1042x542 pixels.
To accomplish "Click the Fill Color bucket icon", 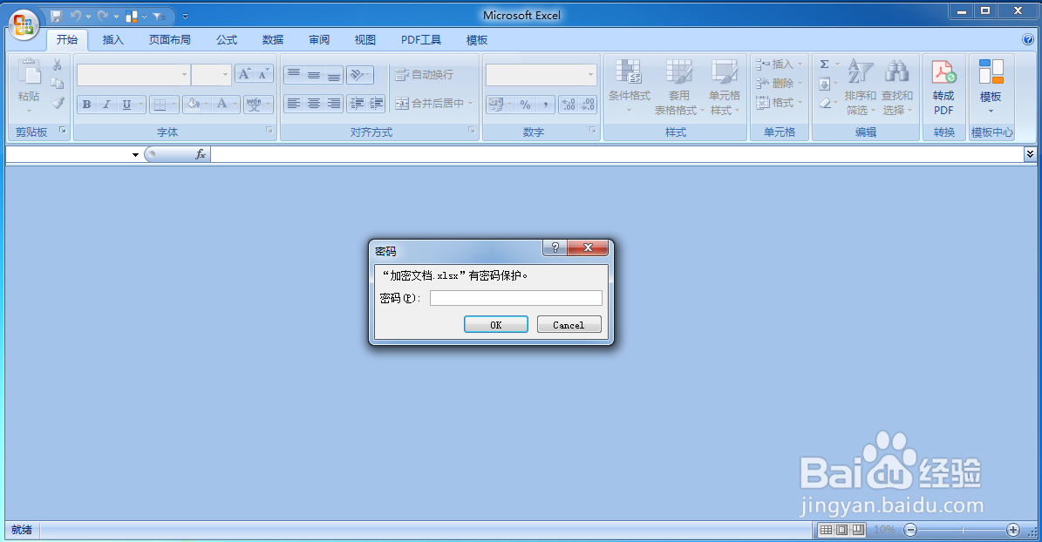I will pos(194,105).
